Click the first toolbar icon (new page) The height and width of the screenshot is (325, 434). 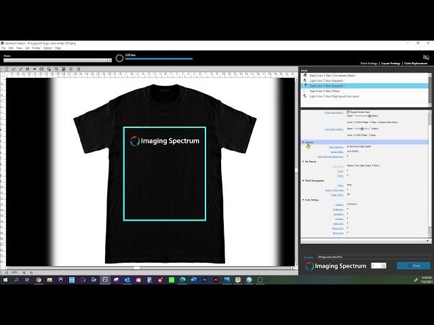click(6, 69)
